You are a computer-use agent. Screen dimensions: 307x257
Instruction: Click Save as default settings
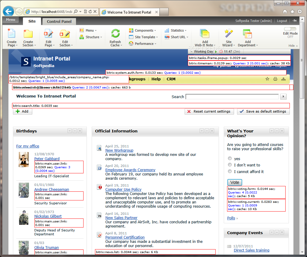pyautogui.click(x=263, y=111)
